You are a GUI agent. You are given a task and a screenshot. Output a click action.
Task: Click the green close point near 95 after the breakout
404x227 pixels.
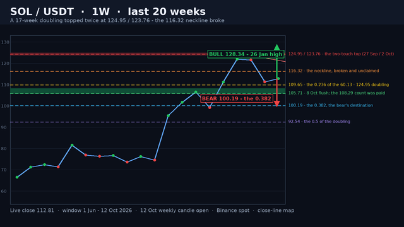pos(169,116)
